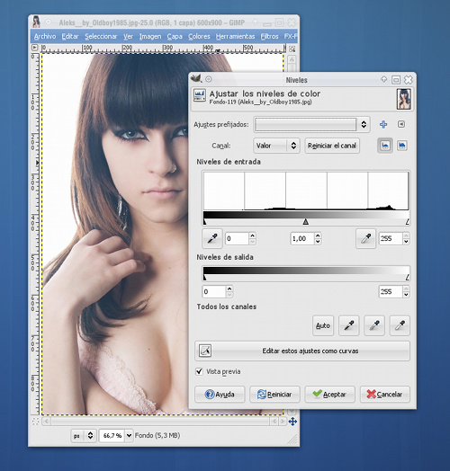Open Colores menu

[199, 36]
